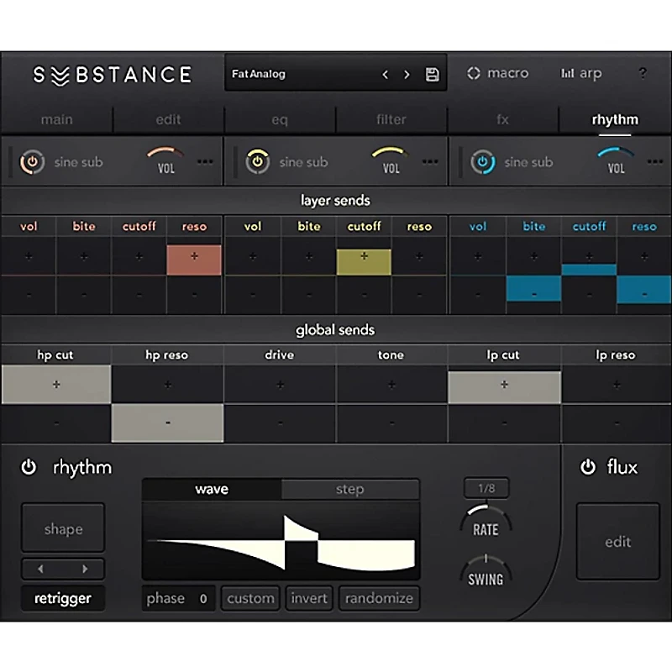The height and width of the screenshot is (672, 672).
Task: Open options menu for the first sine sub layer
Action: tap(206, 161)
